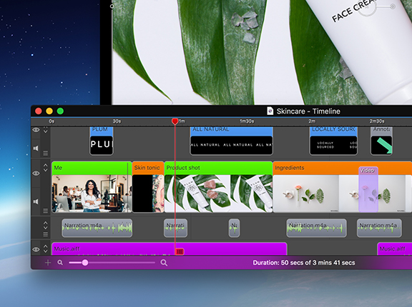Click the reorder arrows on the PLUM titles track

pos(46,130)
